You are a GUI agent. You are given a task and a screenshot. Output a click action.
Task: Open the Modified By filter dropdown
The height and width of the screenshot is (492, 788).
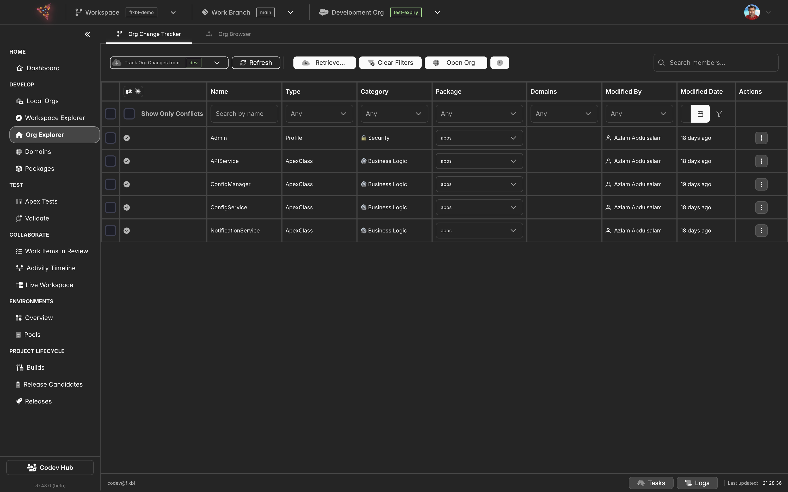point(639,113)
